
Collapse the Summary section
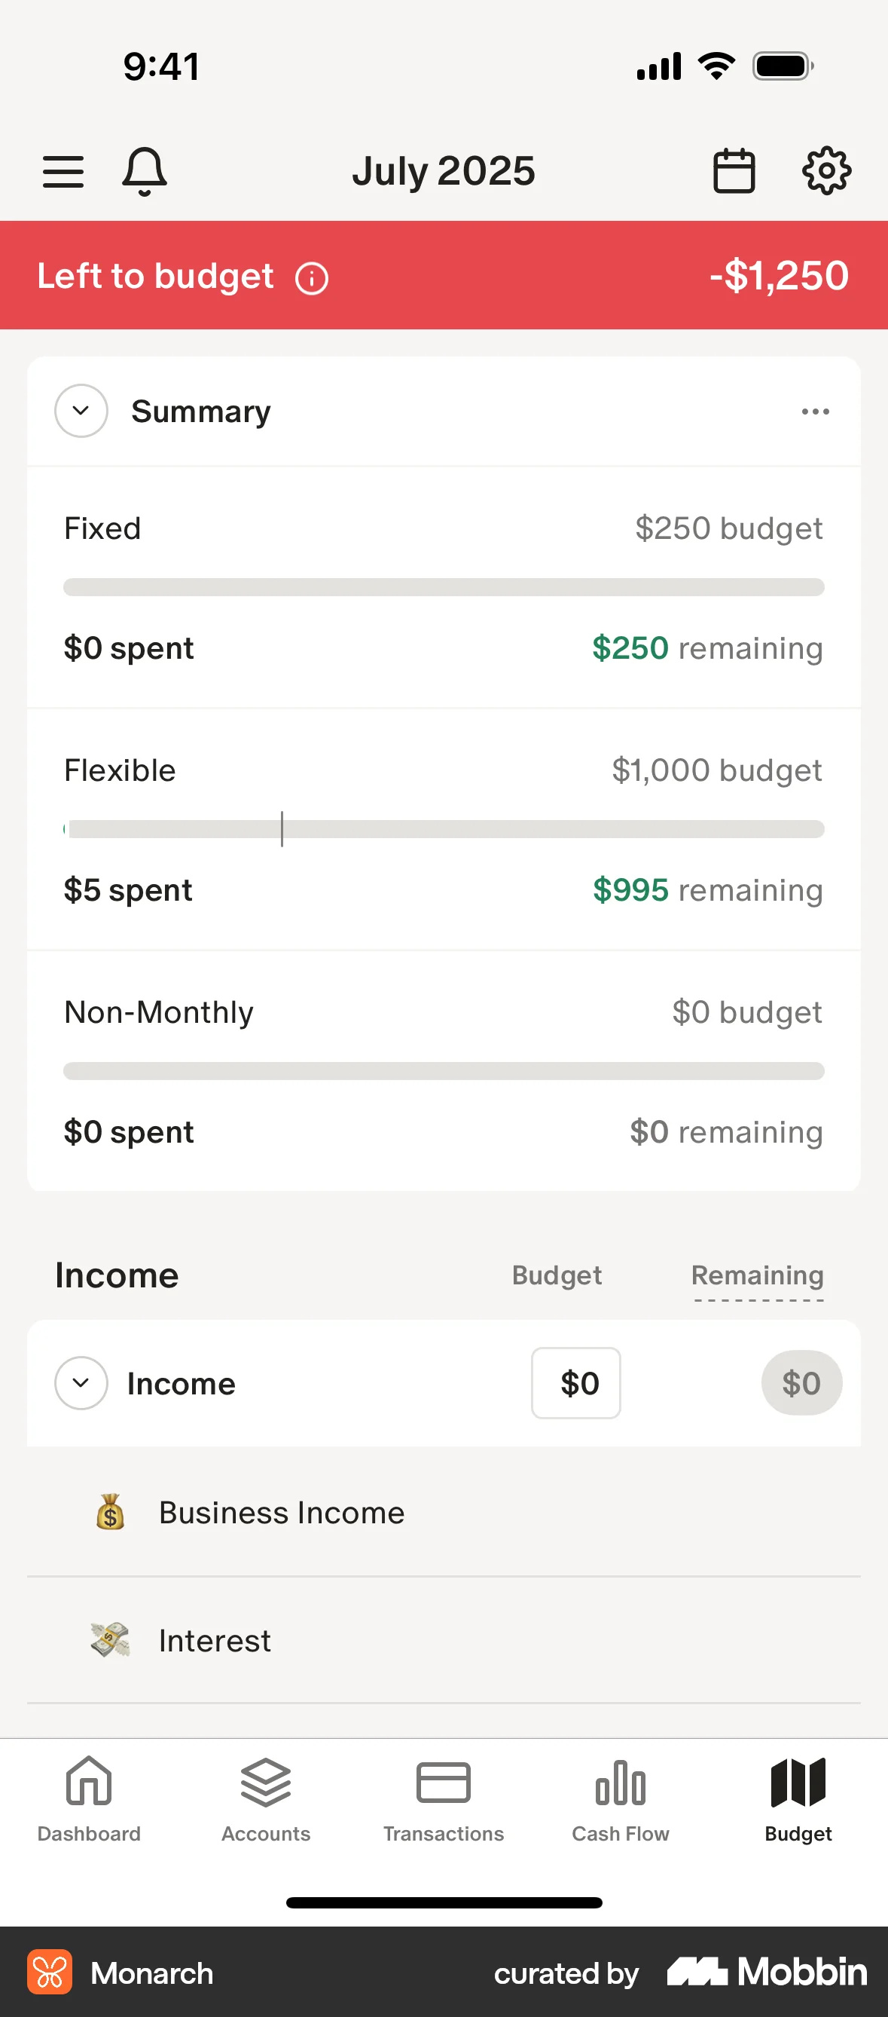81,411
